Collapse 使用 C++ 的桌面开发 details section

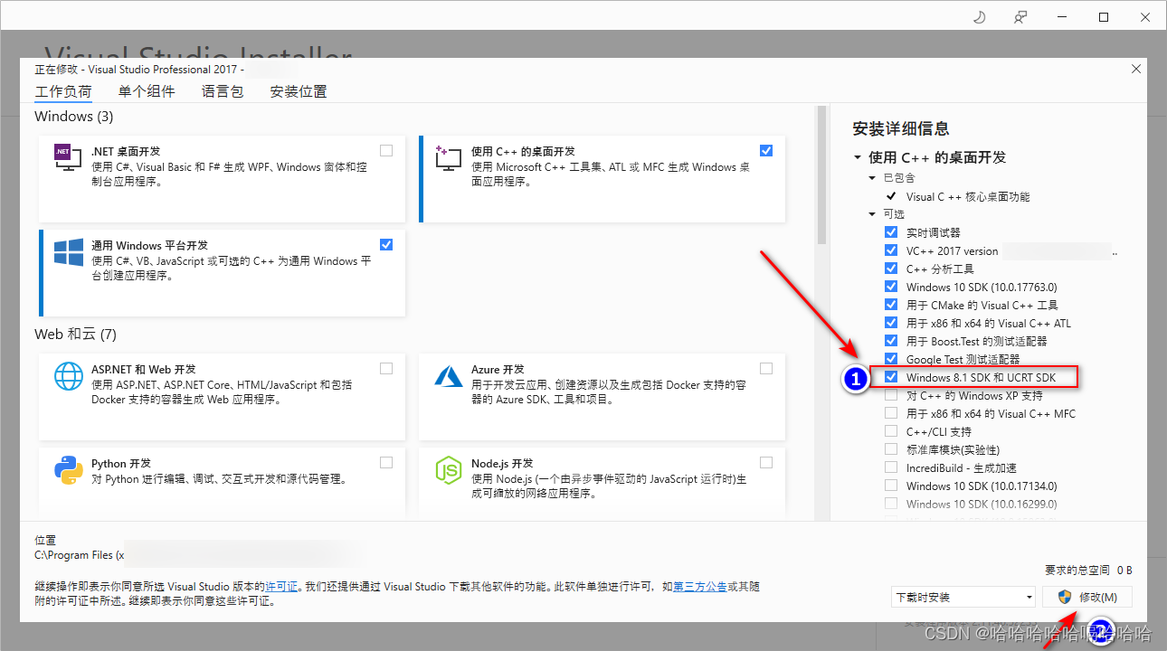click(858, 157)
